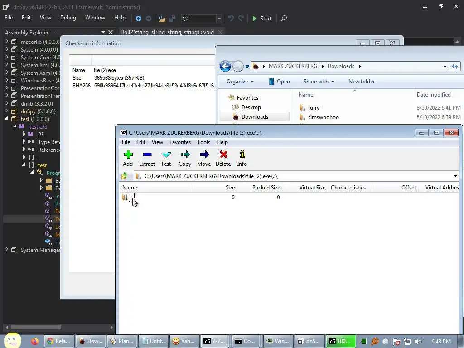
Task: Open the C# language dropdown in dnSpy
Action: point(219,19)
